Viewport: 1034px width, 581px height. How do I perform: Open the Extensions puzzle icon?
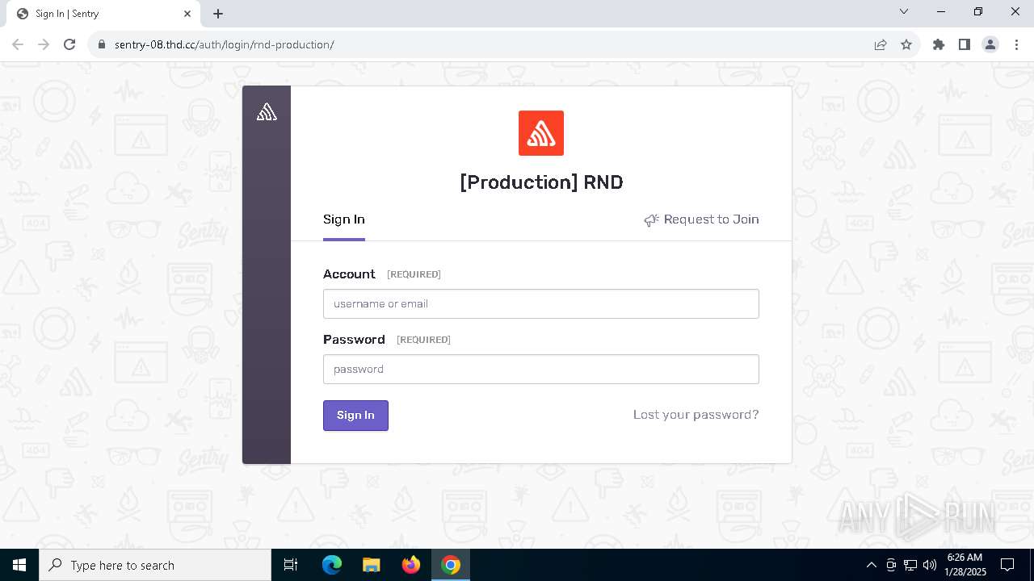[x=939, y=44]
